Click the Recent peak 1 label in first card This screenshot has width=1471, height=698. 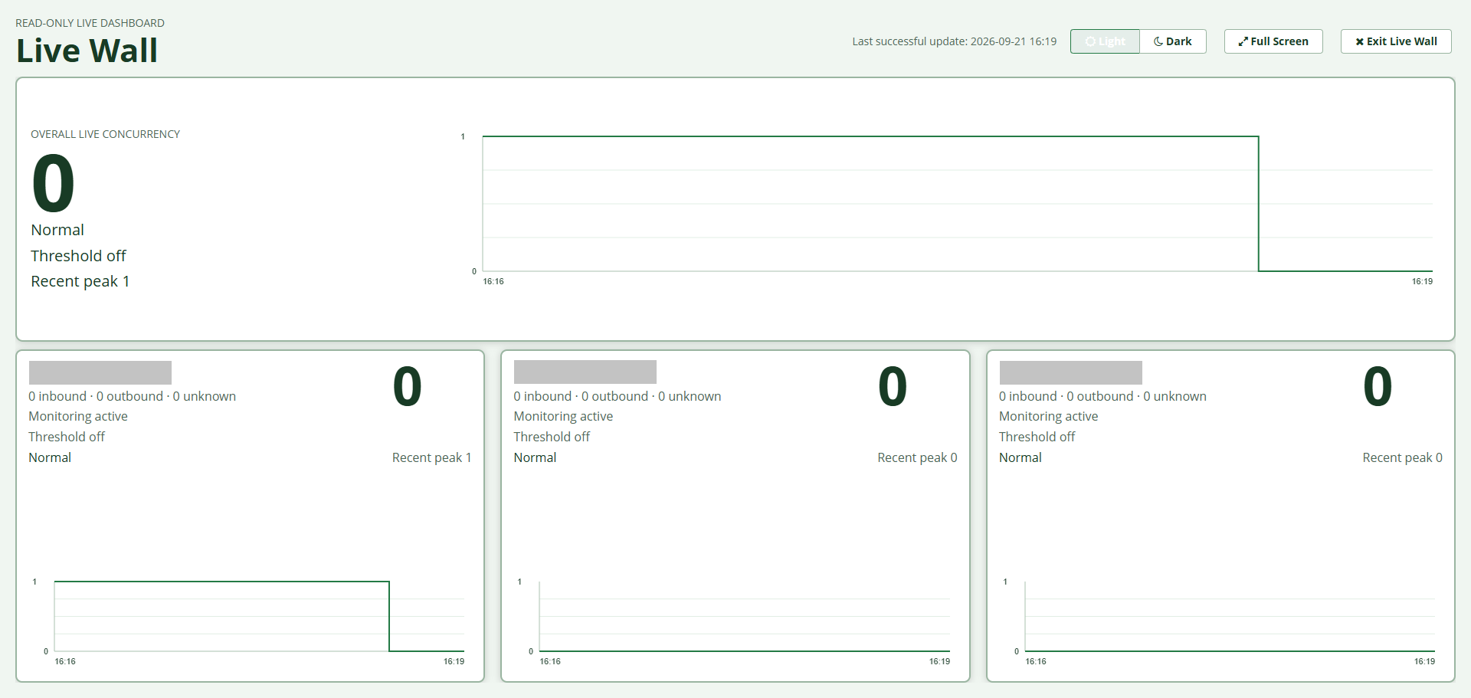click(431, 457)
